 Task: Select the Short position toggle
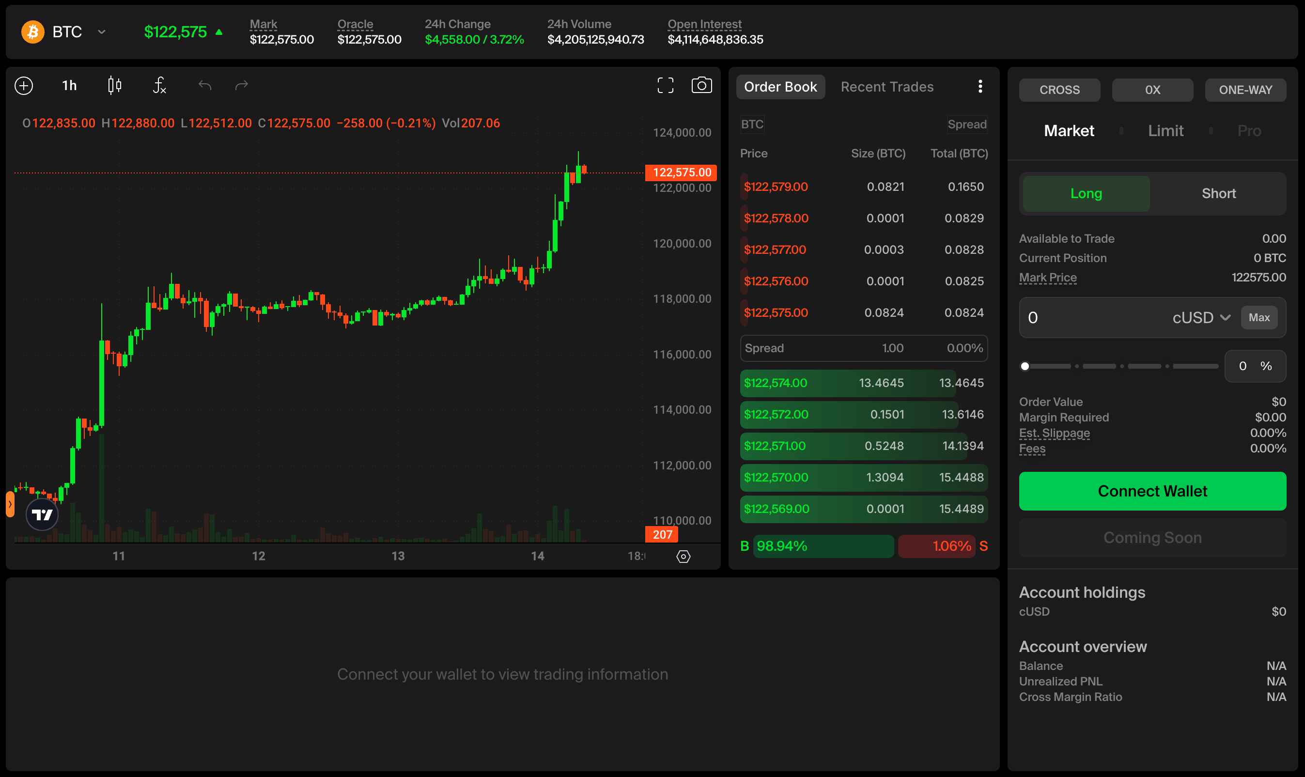[x=1218, y=194]
